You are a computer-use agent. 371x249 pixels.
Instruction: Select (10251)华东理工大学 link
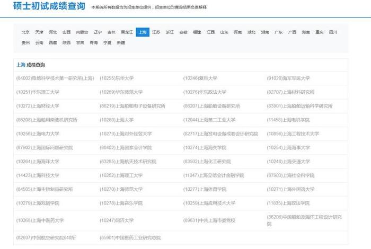click(38, 92)
